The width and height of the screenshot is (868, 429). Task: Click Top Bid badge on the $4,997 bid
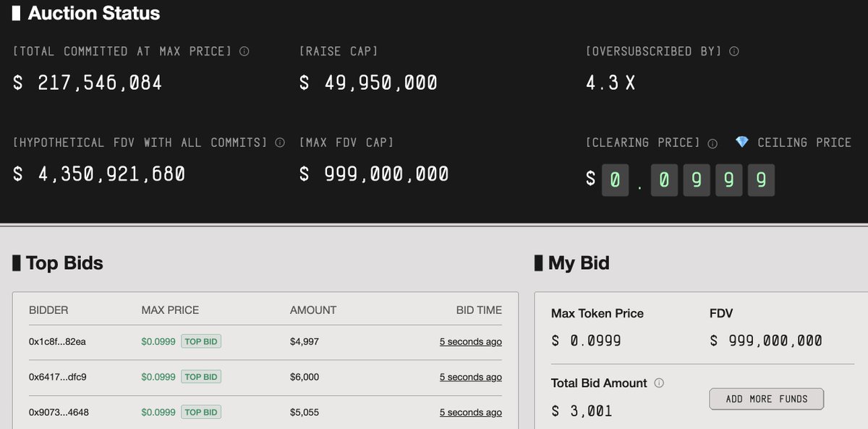[x=201, y=341]
